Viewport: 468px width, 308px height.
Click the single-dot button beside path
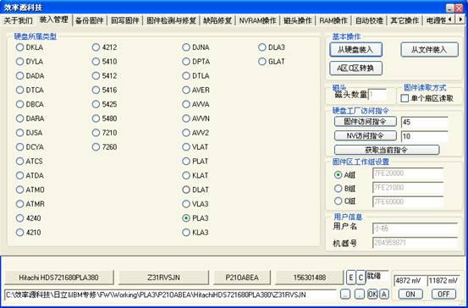[x=360, y=294]
